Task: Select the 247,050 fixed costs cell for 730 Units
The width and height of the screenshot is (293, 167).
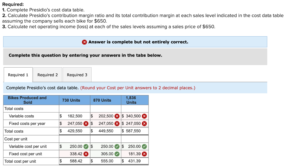Action: 74,123
